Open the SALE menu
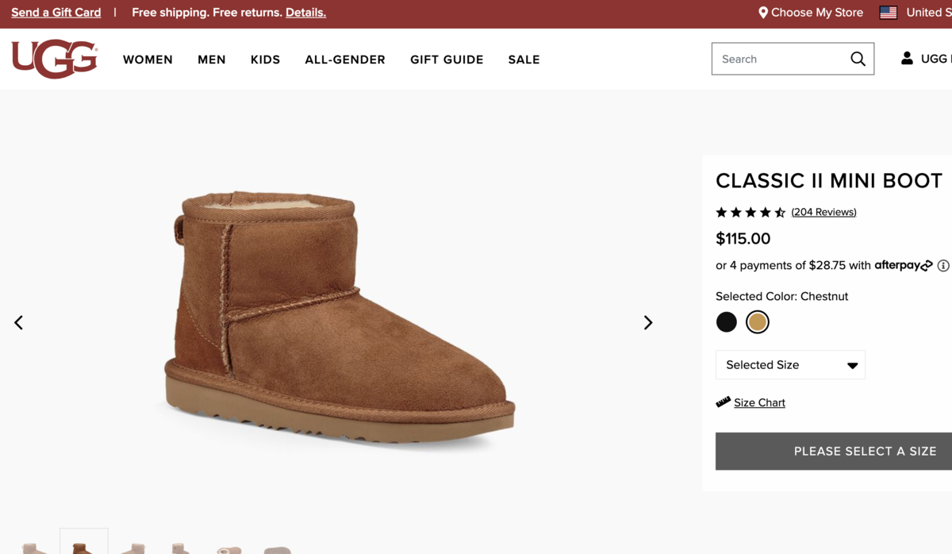Screen dimensions: 952x554 524,60
